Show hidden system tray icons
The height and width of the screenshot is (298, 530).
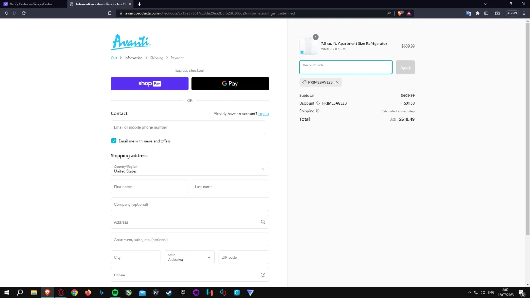pos(469,292)
